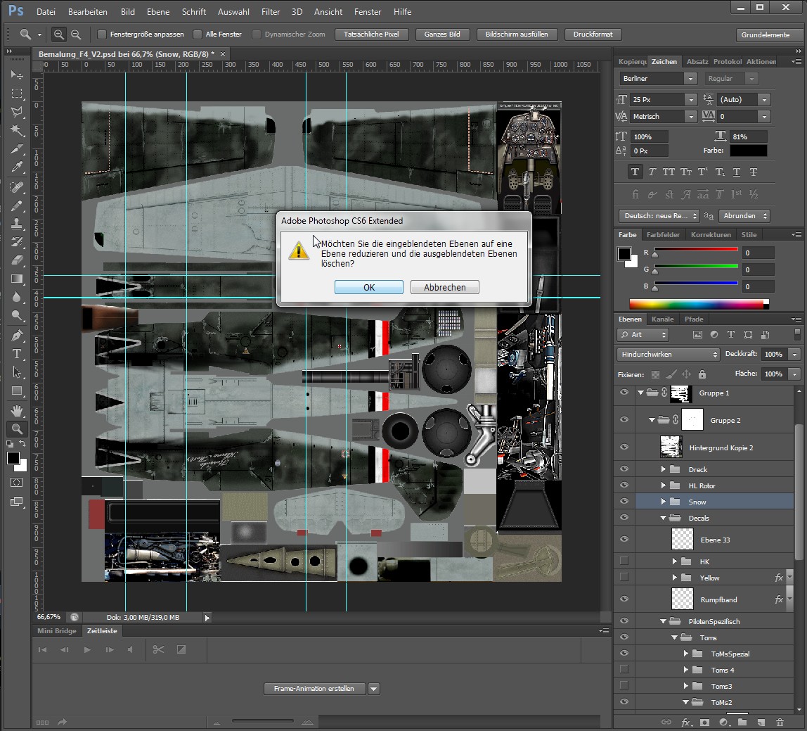Screen dimensions: 807x731
Task: Click Abbrechen to cancel the dialog
Action: [x=444, y=287]
